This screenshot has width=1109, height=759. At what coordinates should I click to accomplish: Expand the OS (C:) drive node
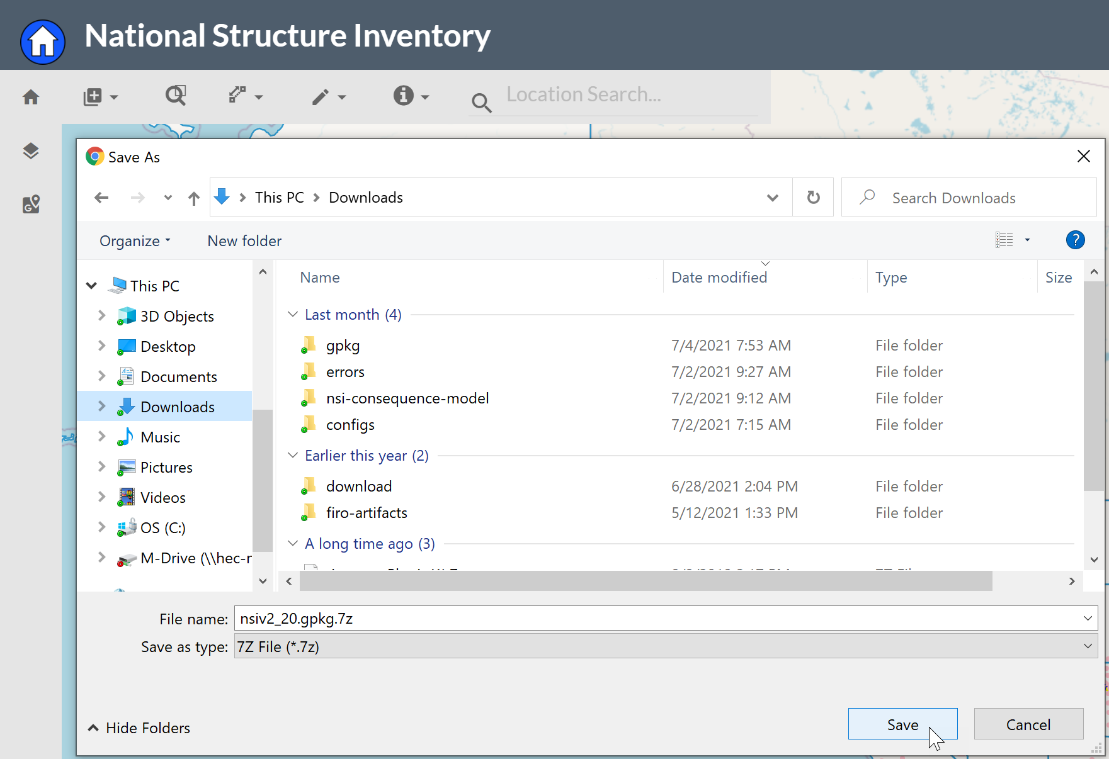click(101, 527)
